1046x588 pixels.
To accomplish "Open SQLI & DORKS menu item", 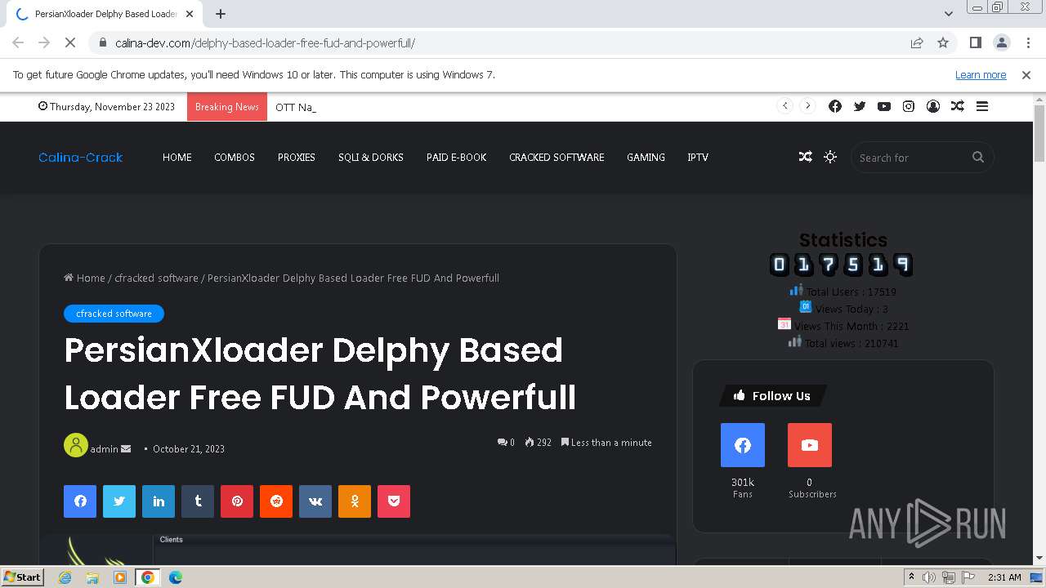I will click(x=371, y=157).
